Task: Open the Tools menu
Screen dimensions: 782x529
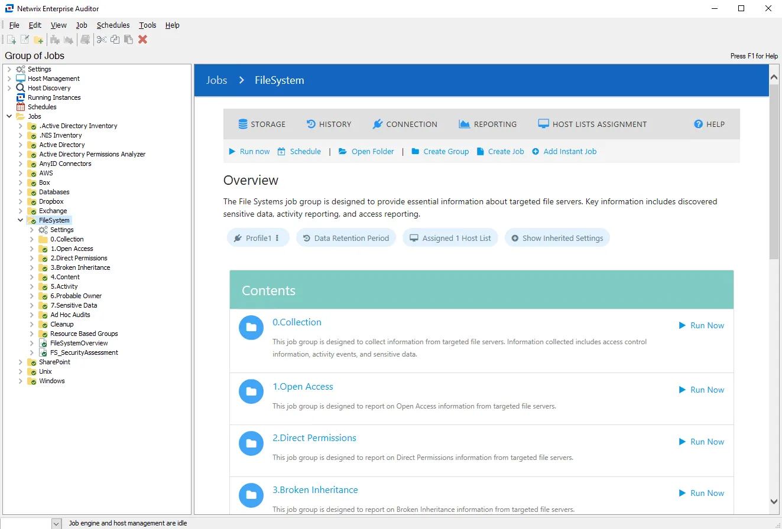Action: tap(148, 25)
